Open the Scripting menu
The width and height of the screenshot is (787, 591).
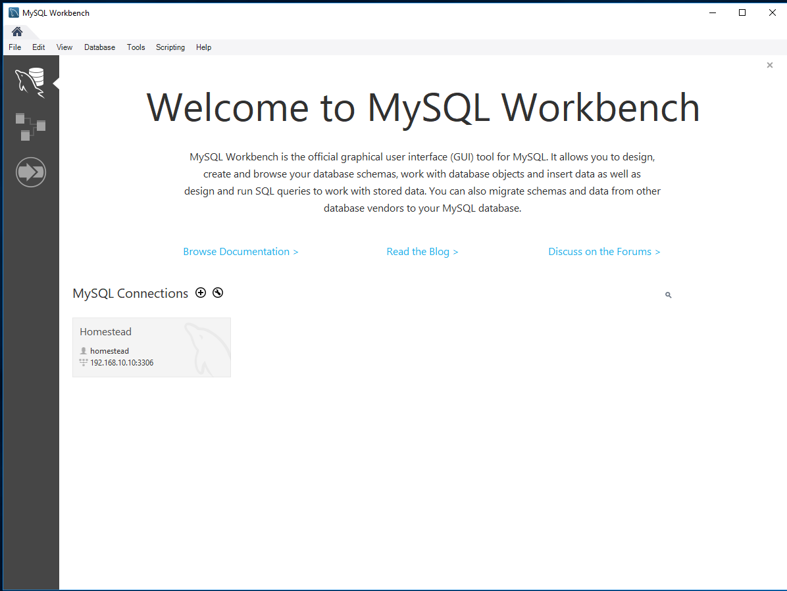170,47
